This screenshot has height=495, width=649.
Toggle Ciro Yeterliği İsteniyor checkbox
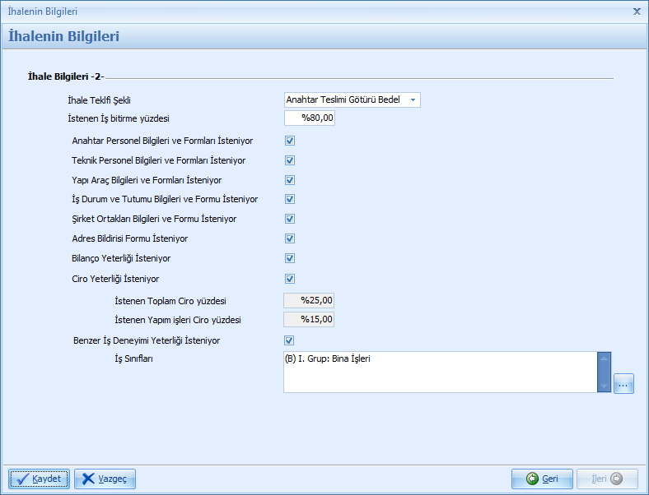click(290, 279)
